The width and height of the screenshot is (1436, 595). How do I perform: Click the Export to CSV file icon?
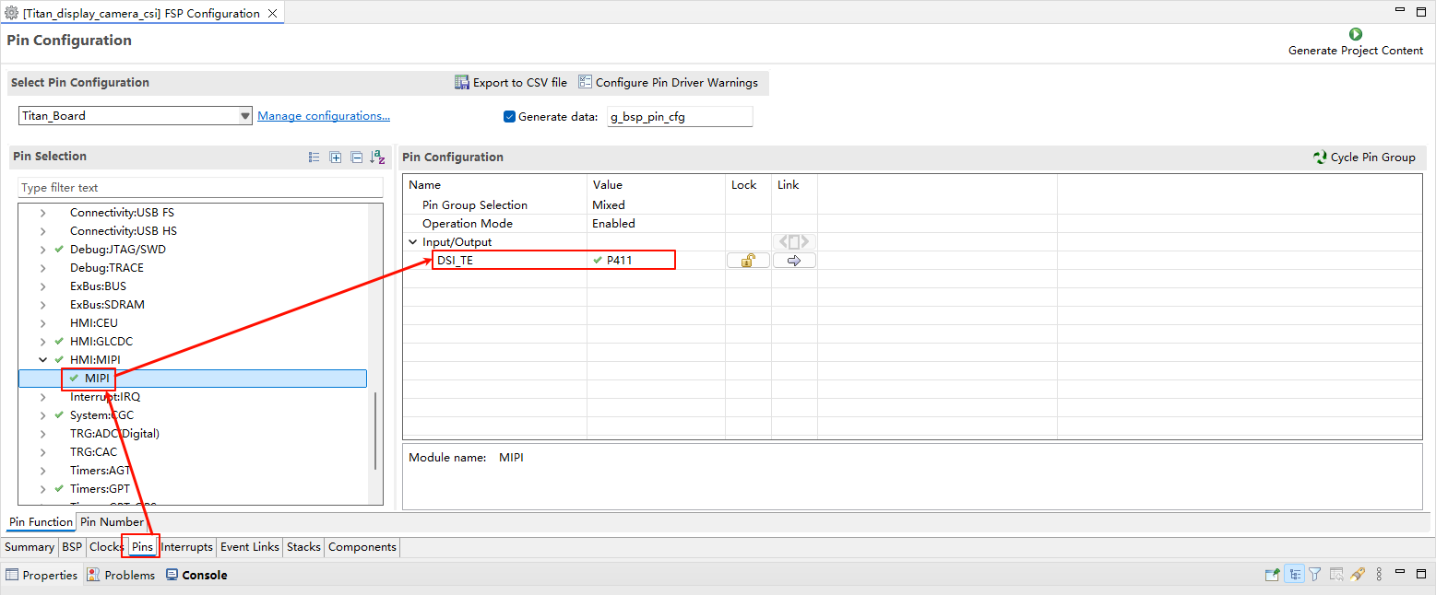462,83
